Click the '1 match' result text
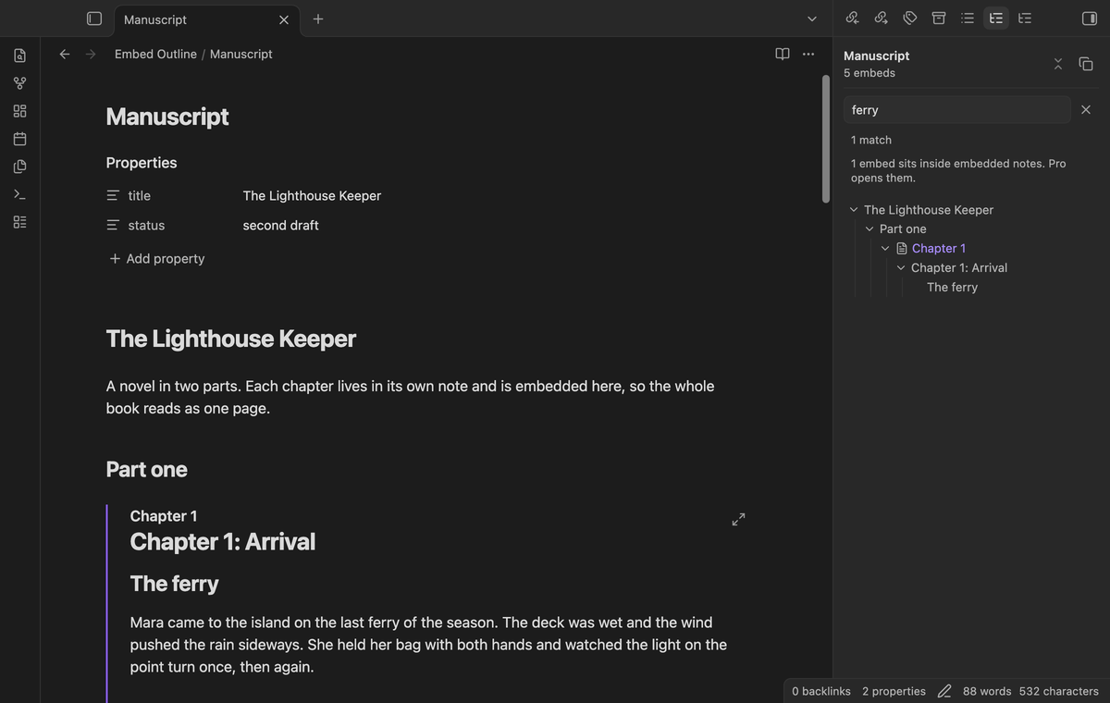This screenshot has width=1110, height=703. tap(871, 141)
